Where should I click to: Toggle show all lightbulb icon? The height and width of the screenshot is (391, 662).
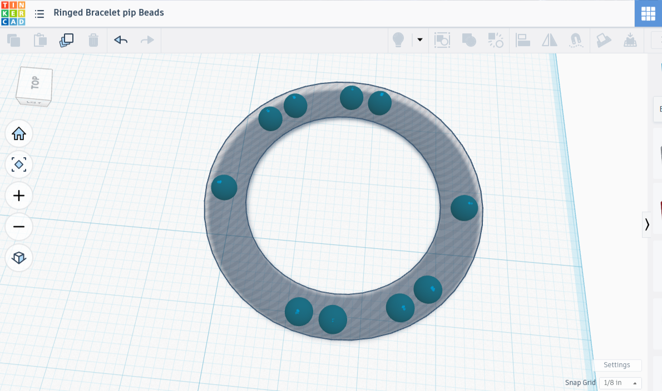(x=398, y=40)
